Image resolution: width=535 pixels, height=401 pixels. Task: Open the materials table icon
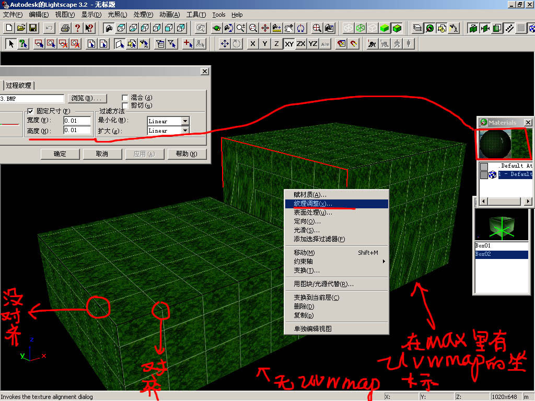(429, 28)
